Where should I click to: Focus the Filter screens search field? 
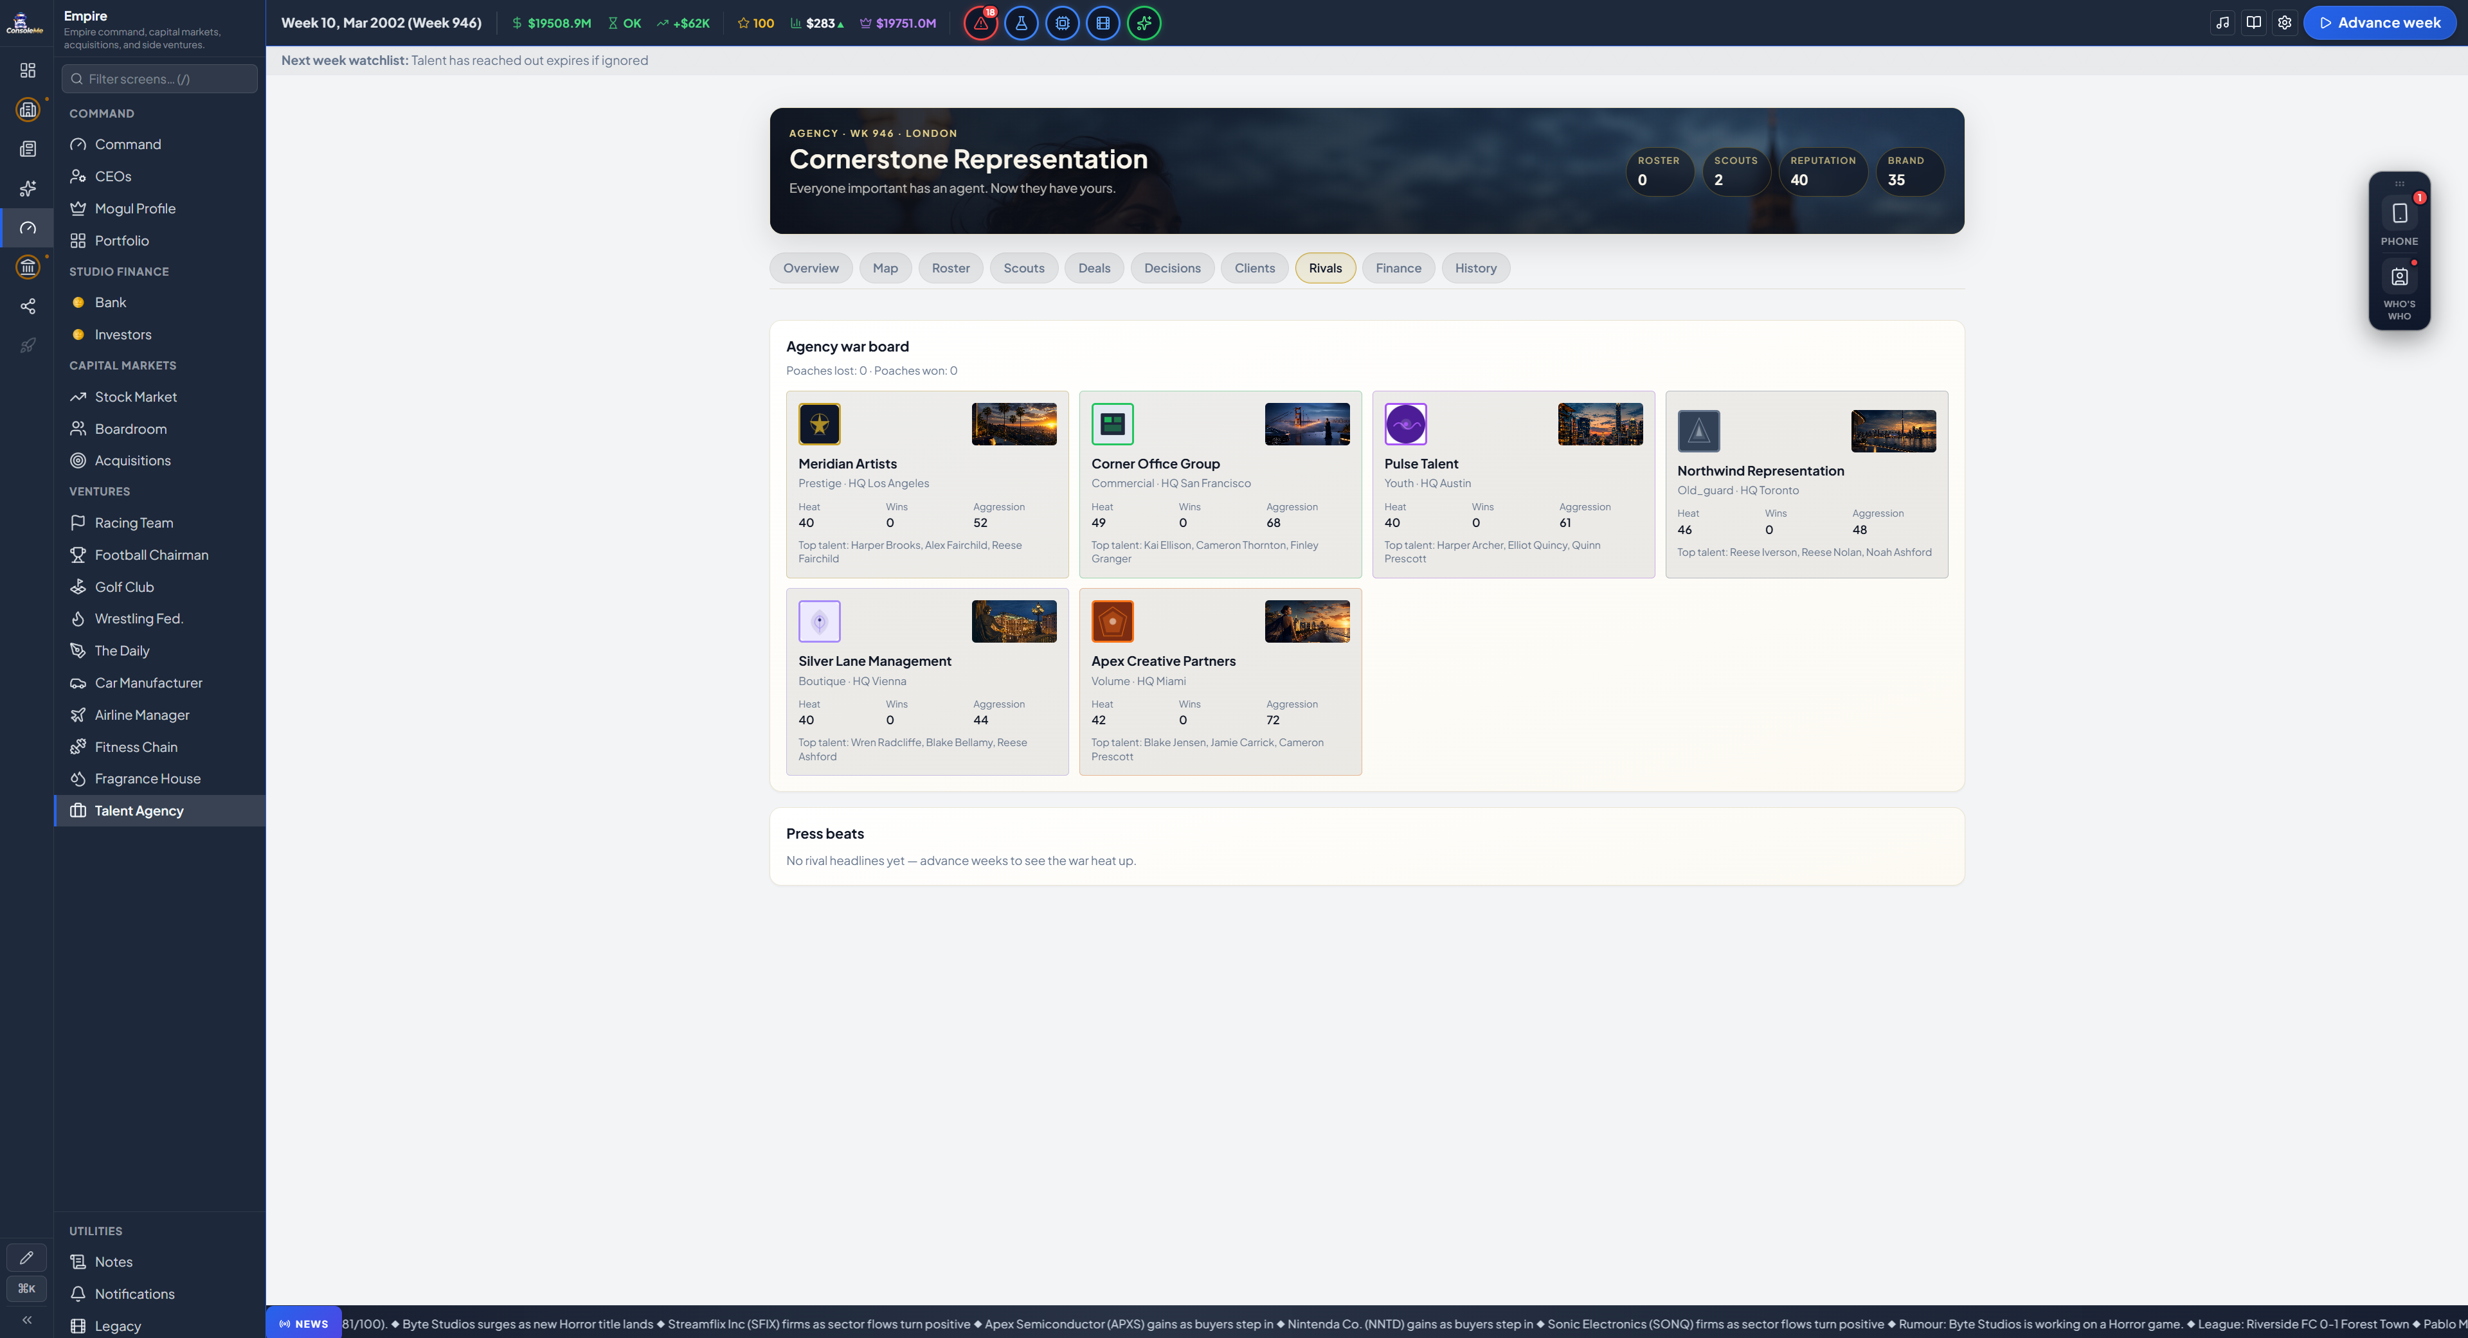159,78
